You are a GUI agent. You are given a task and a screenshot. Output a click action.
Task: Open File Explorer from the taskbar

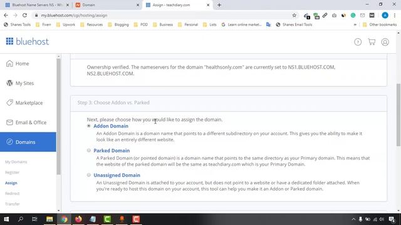click(x=49, y=219)
